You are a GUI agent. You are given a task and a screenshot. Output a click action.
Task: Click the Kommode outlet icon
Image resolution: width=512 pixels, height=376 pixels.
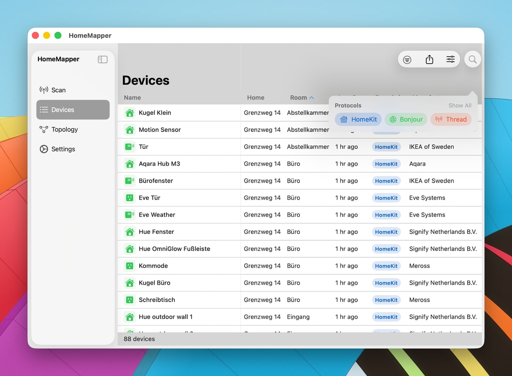click(x=129, y=266)
